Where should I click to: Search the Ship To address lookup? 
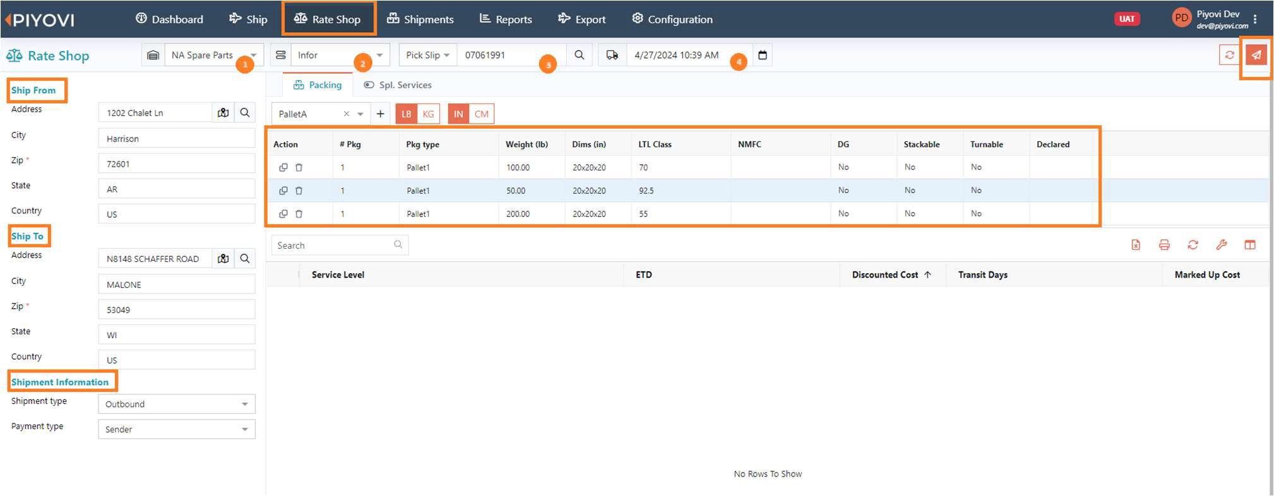[245, 259]
